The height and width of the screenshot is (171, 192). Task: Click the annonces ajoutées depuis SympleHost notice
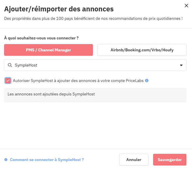click(x=51, y=94)
